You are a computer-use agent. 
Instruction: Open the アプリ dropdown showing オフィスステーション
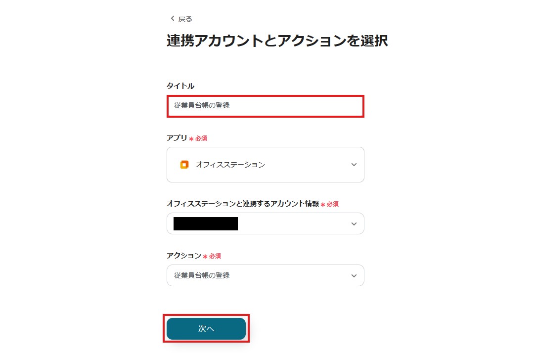[x=265, y=165]
